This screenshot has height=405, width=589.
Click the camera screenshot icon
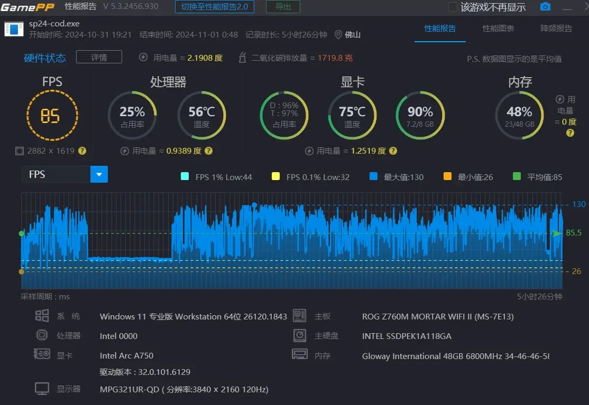(545, 7)
